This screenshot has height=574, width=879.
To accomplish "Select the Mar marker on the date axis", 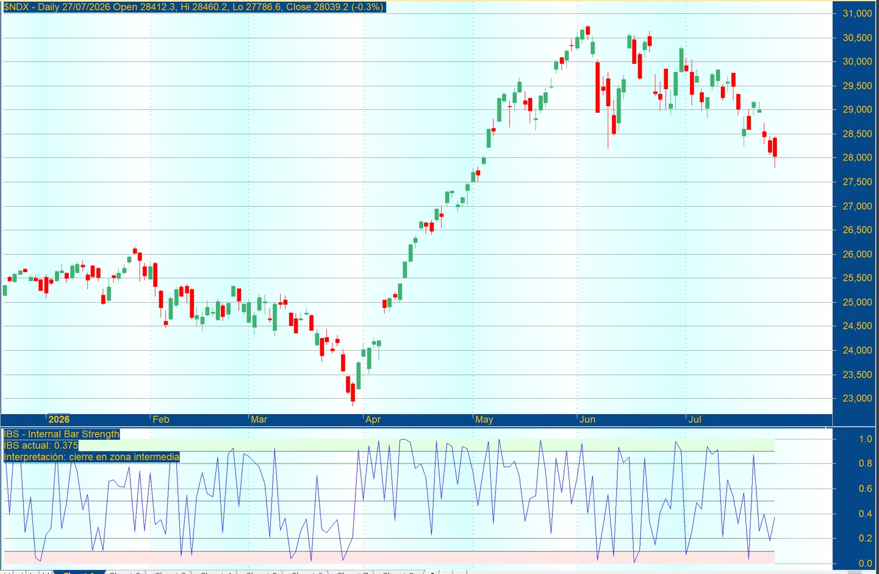I will pos(259,419).
